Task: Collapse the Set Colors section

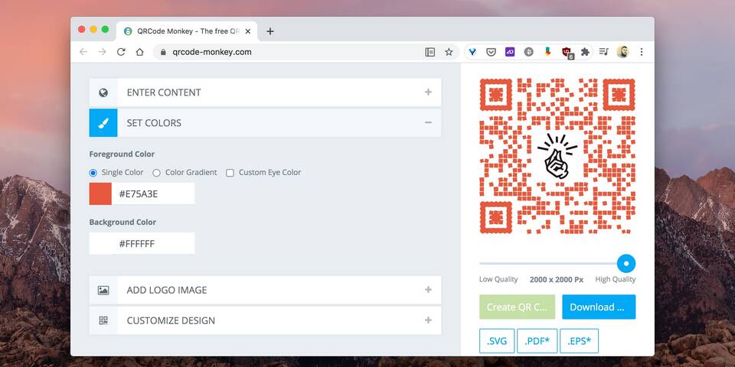Action: point(428,123)
